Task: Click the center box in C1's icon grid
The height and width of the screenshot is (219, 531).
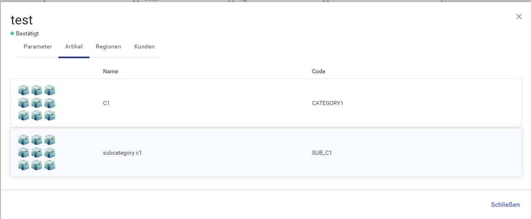Action: [37, 103]
